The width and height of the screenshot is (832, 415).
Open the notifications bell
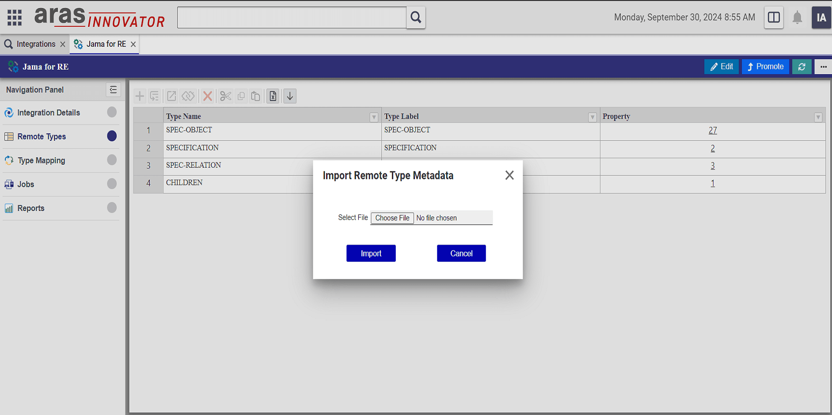click(797, 18)
